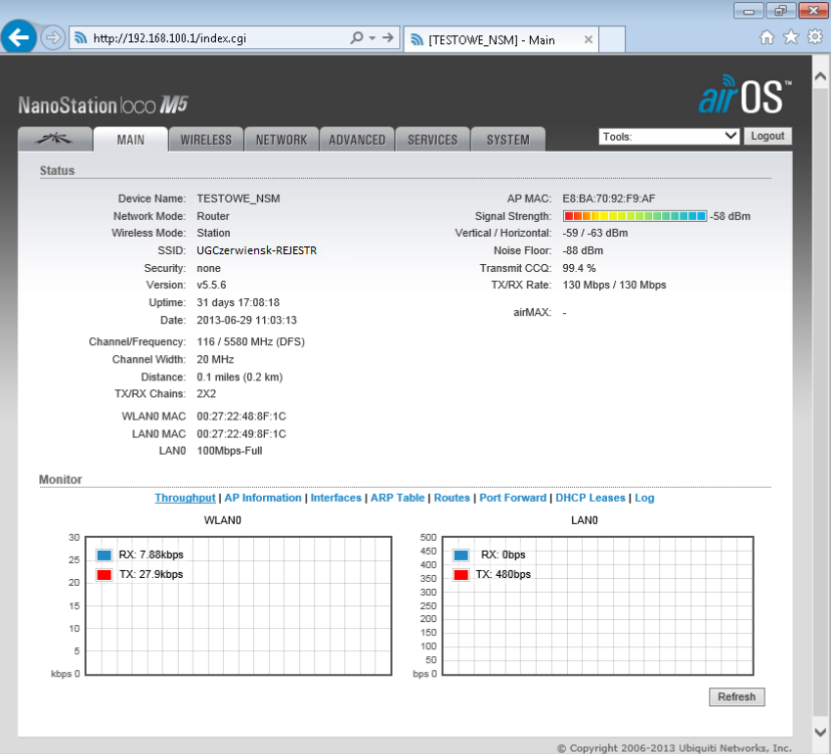Click the Logout button
The width and height of the screenshot is (831, 755).
click(767, 136)
